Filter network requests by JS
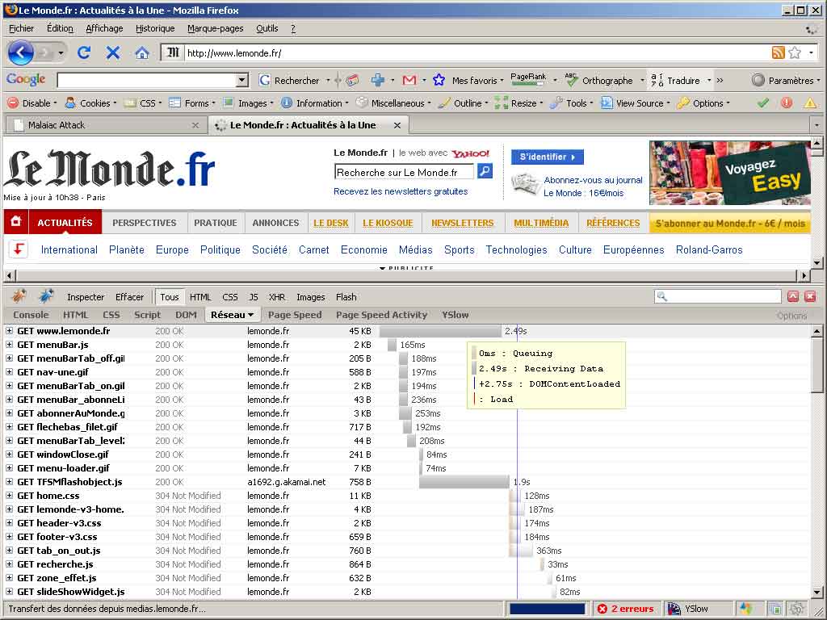The image size is (827, 620). (253, 297)
